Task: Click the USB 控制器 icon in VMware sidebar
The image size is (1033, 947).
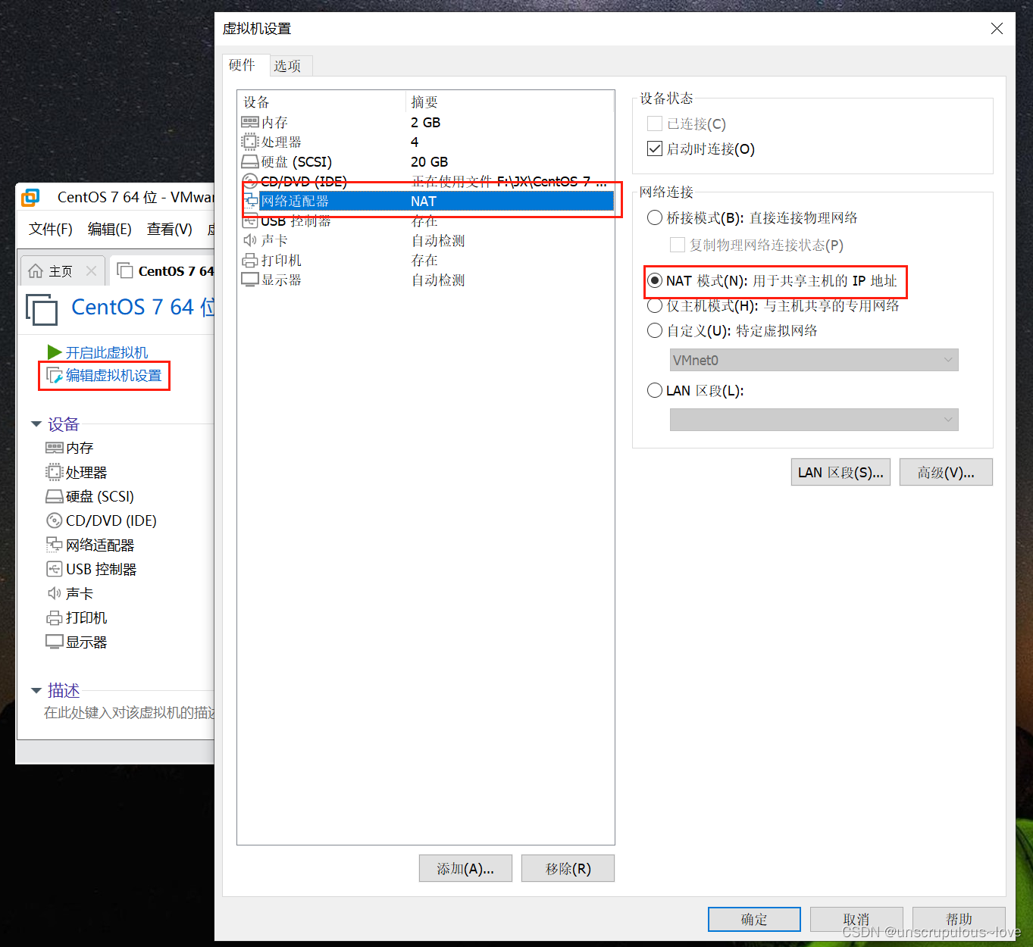Action: (54, 569)
